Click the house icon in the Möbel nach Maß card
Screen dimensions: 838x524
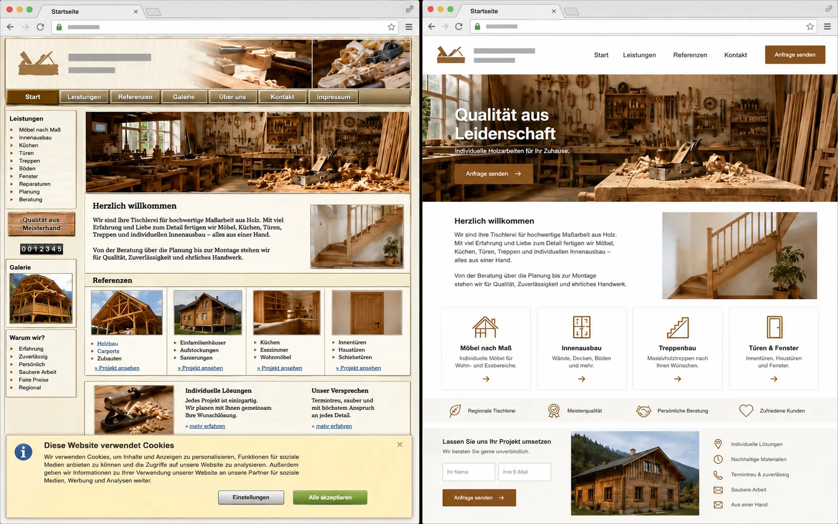(x=485, y=327)
